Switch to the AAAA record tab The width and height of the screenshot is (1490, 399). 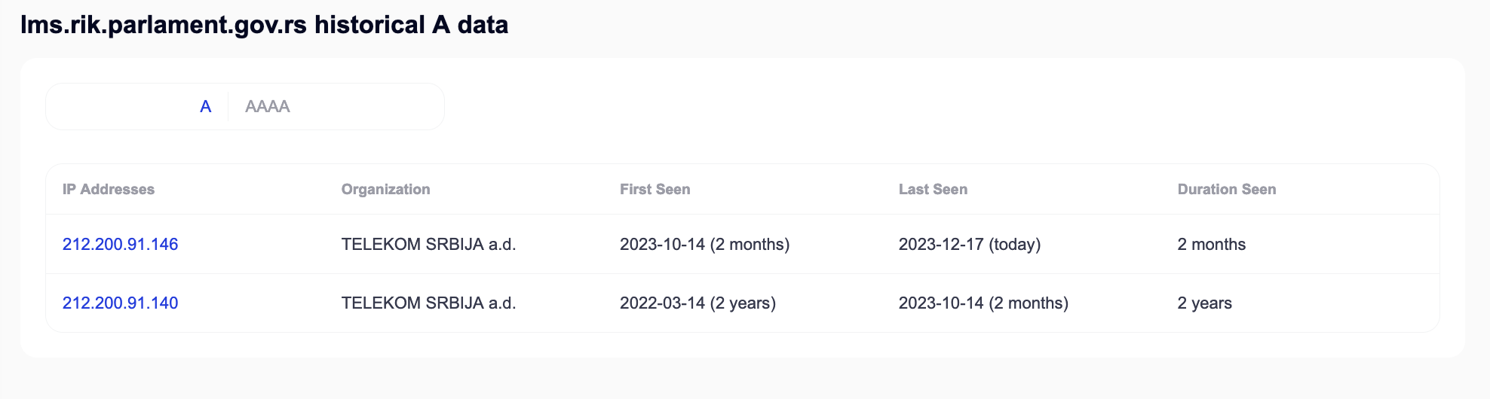point(268,107)
